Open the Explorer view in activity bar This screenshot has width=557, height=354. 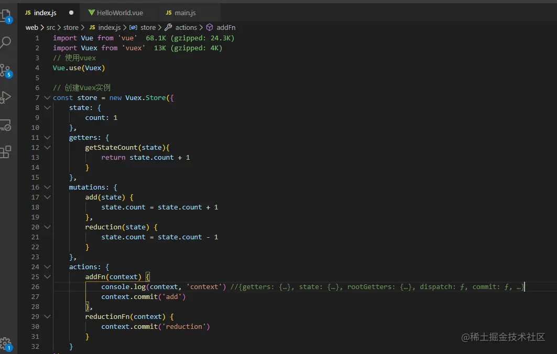[6, 16]
